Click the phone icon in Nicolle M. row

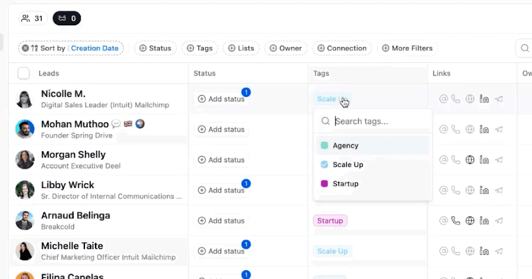click(x=456, y=99)
